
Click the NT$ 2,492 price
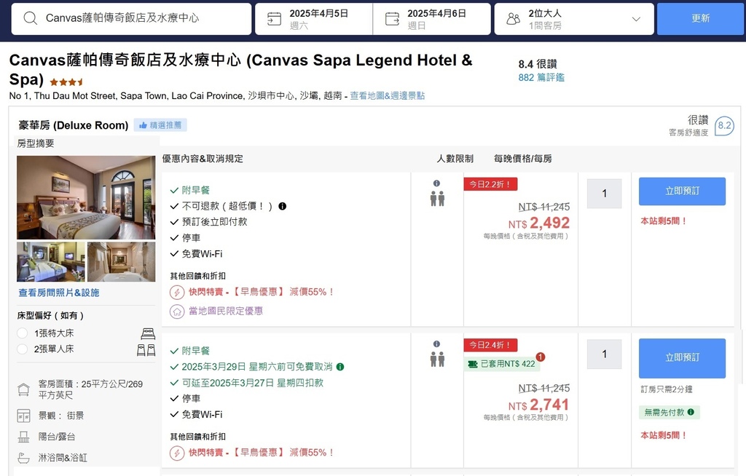coord(538,223)
